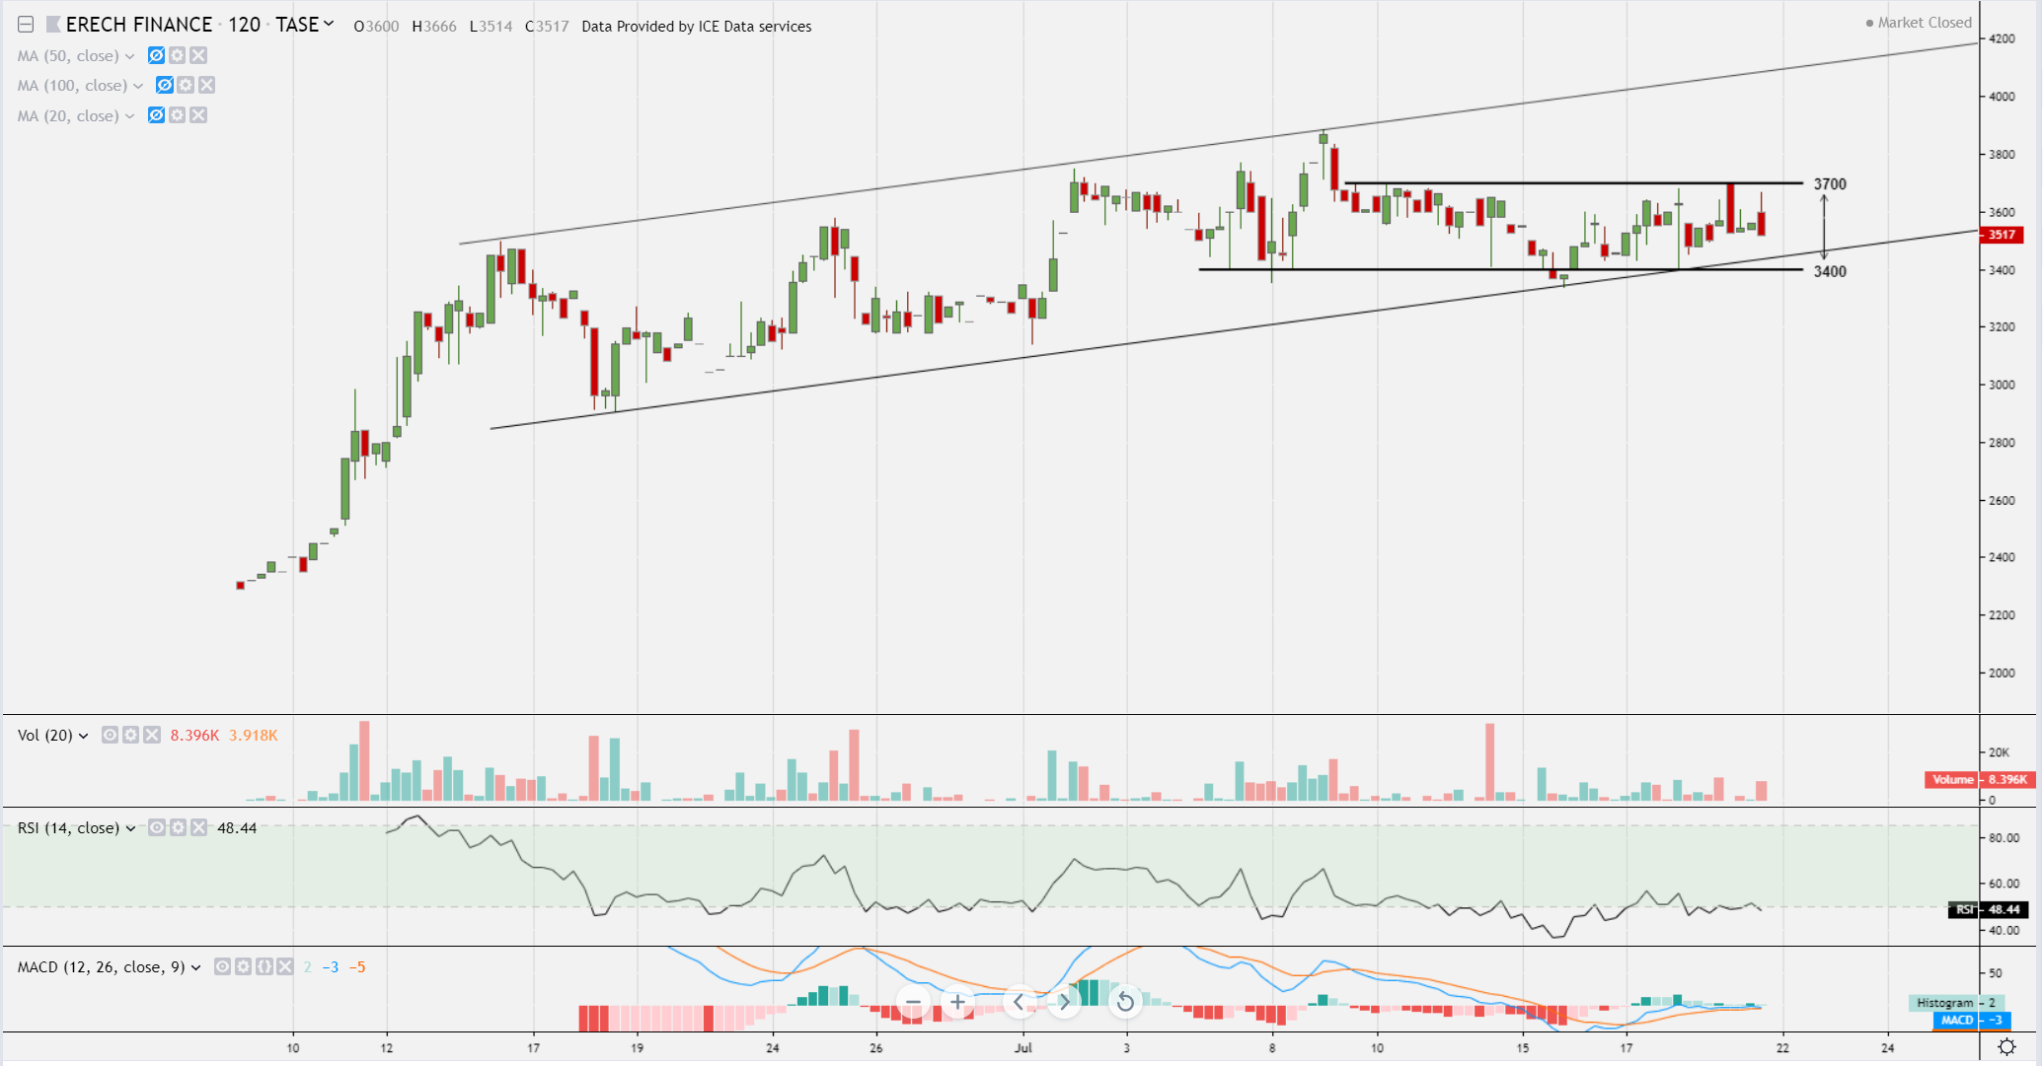Open MACD source code braces icon
This screenshot has height=1066, width=2043.
click(x=264, y=966)
